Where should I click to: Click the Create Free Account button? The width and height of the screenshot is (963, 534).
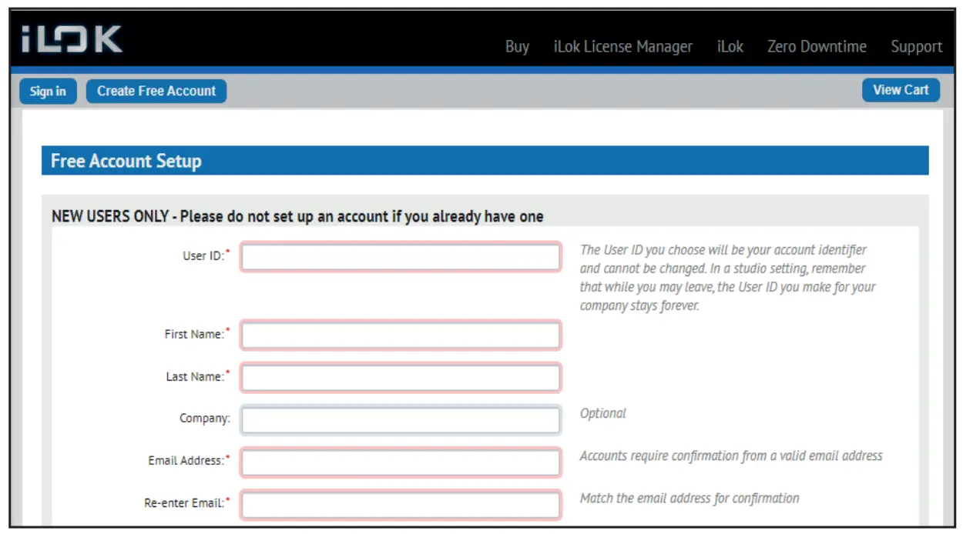pyautogui.click(x=156, y=91)
